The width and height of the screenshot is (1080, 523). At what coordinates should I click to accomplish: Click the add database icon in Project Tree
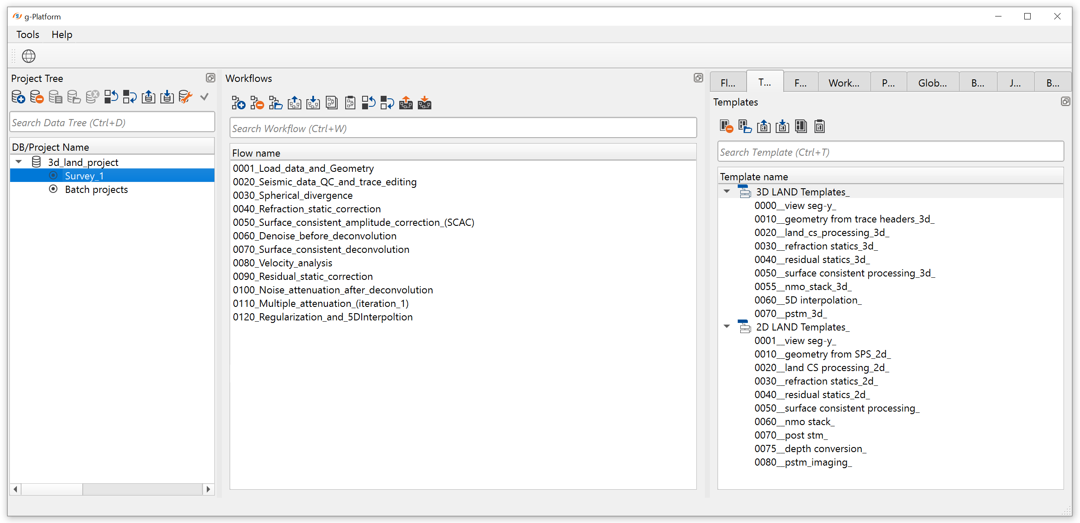click(x=18, y=97)
